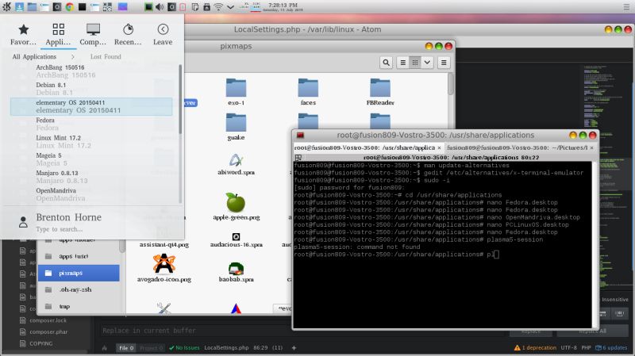635x356 pixels.
Task: Toggle Project 0 linter scope in Atom status bar
Action: pos(151,348)
